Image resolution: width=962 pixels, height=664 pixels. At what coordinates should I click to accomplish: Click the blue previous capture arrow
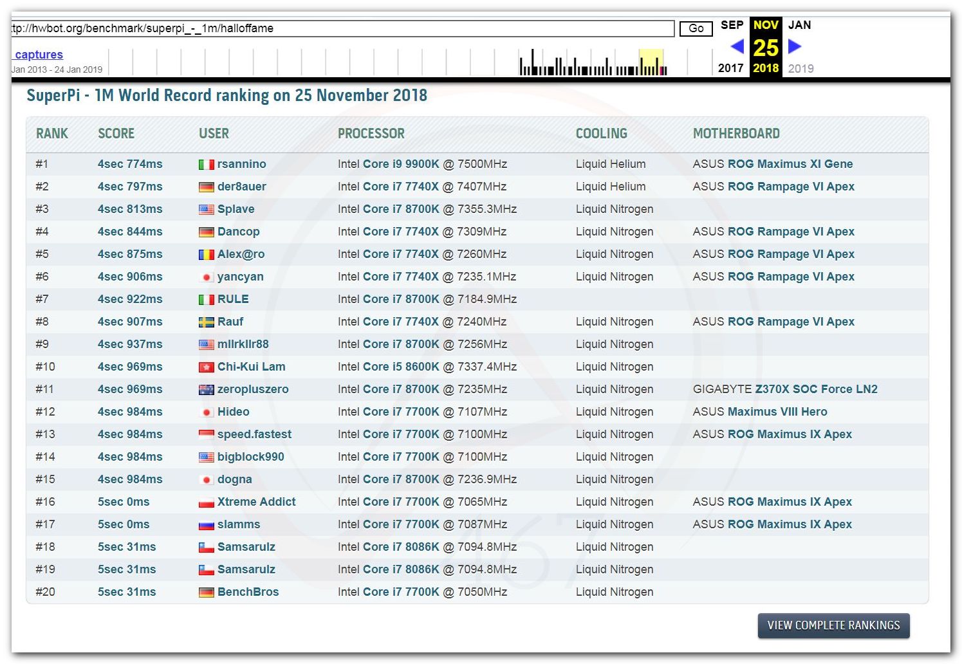[x=737, y=46]
